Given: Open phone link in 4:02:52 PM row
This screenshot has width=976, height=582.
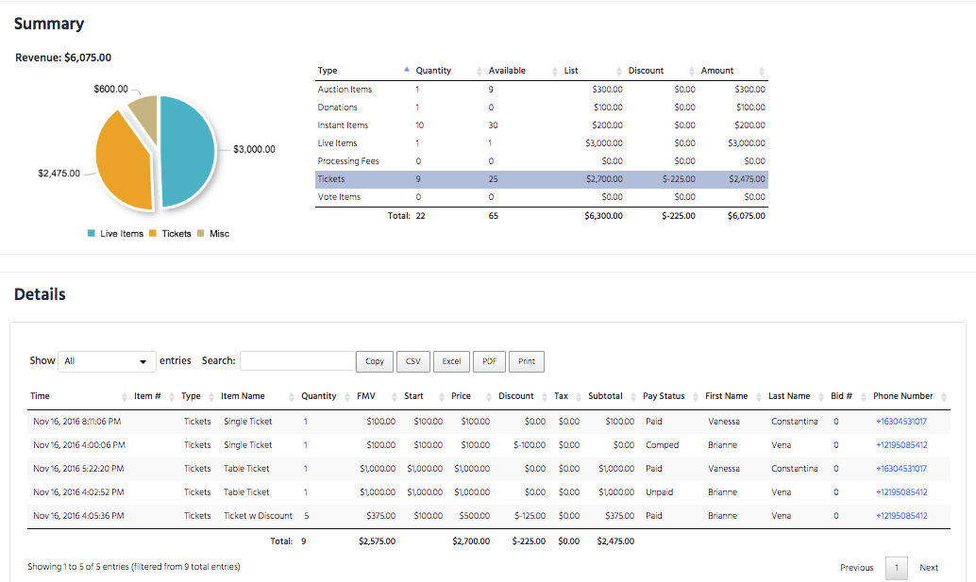Looking at the screenshot, I should pyautogui.click(x=901, y=492).
